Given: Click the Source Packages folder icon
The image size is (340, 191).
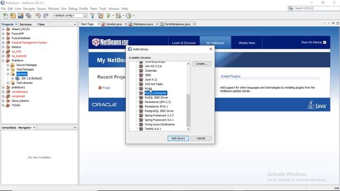Looking at the screenshot, I should pyautogui.click(x=13, y=65).
